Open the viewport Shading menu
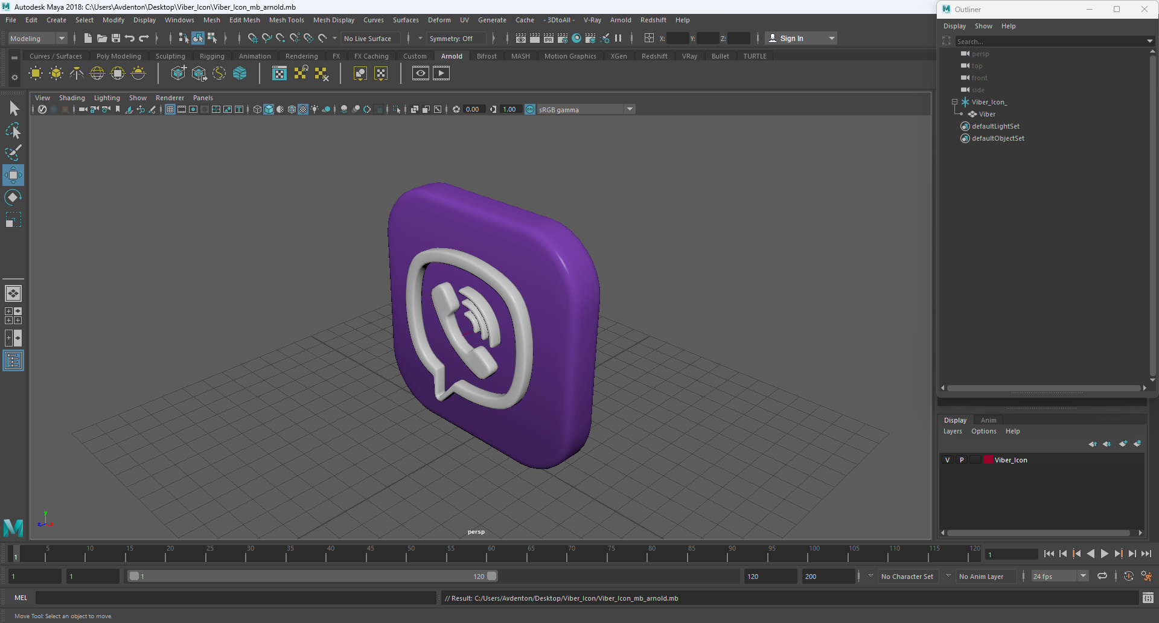The height and width of the screenshot is (623, 1159). [72, 98]
